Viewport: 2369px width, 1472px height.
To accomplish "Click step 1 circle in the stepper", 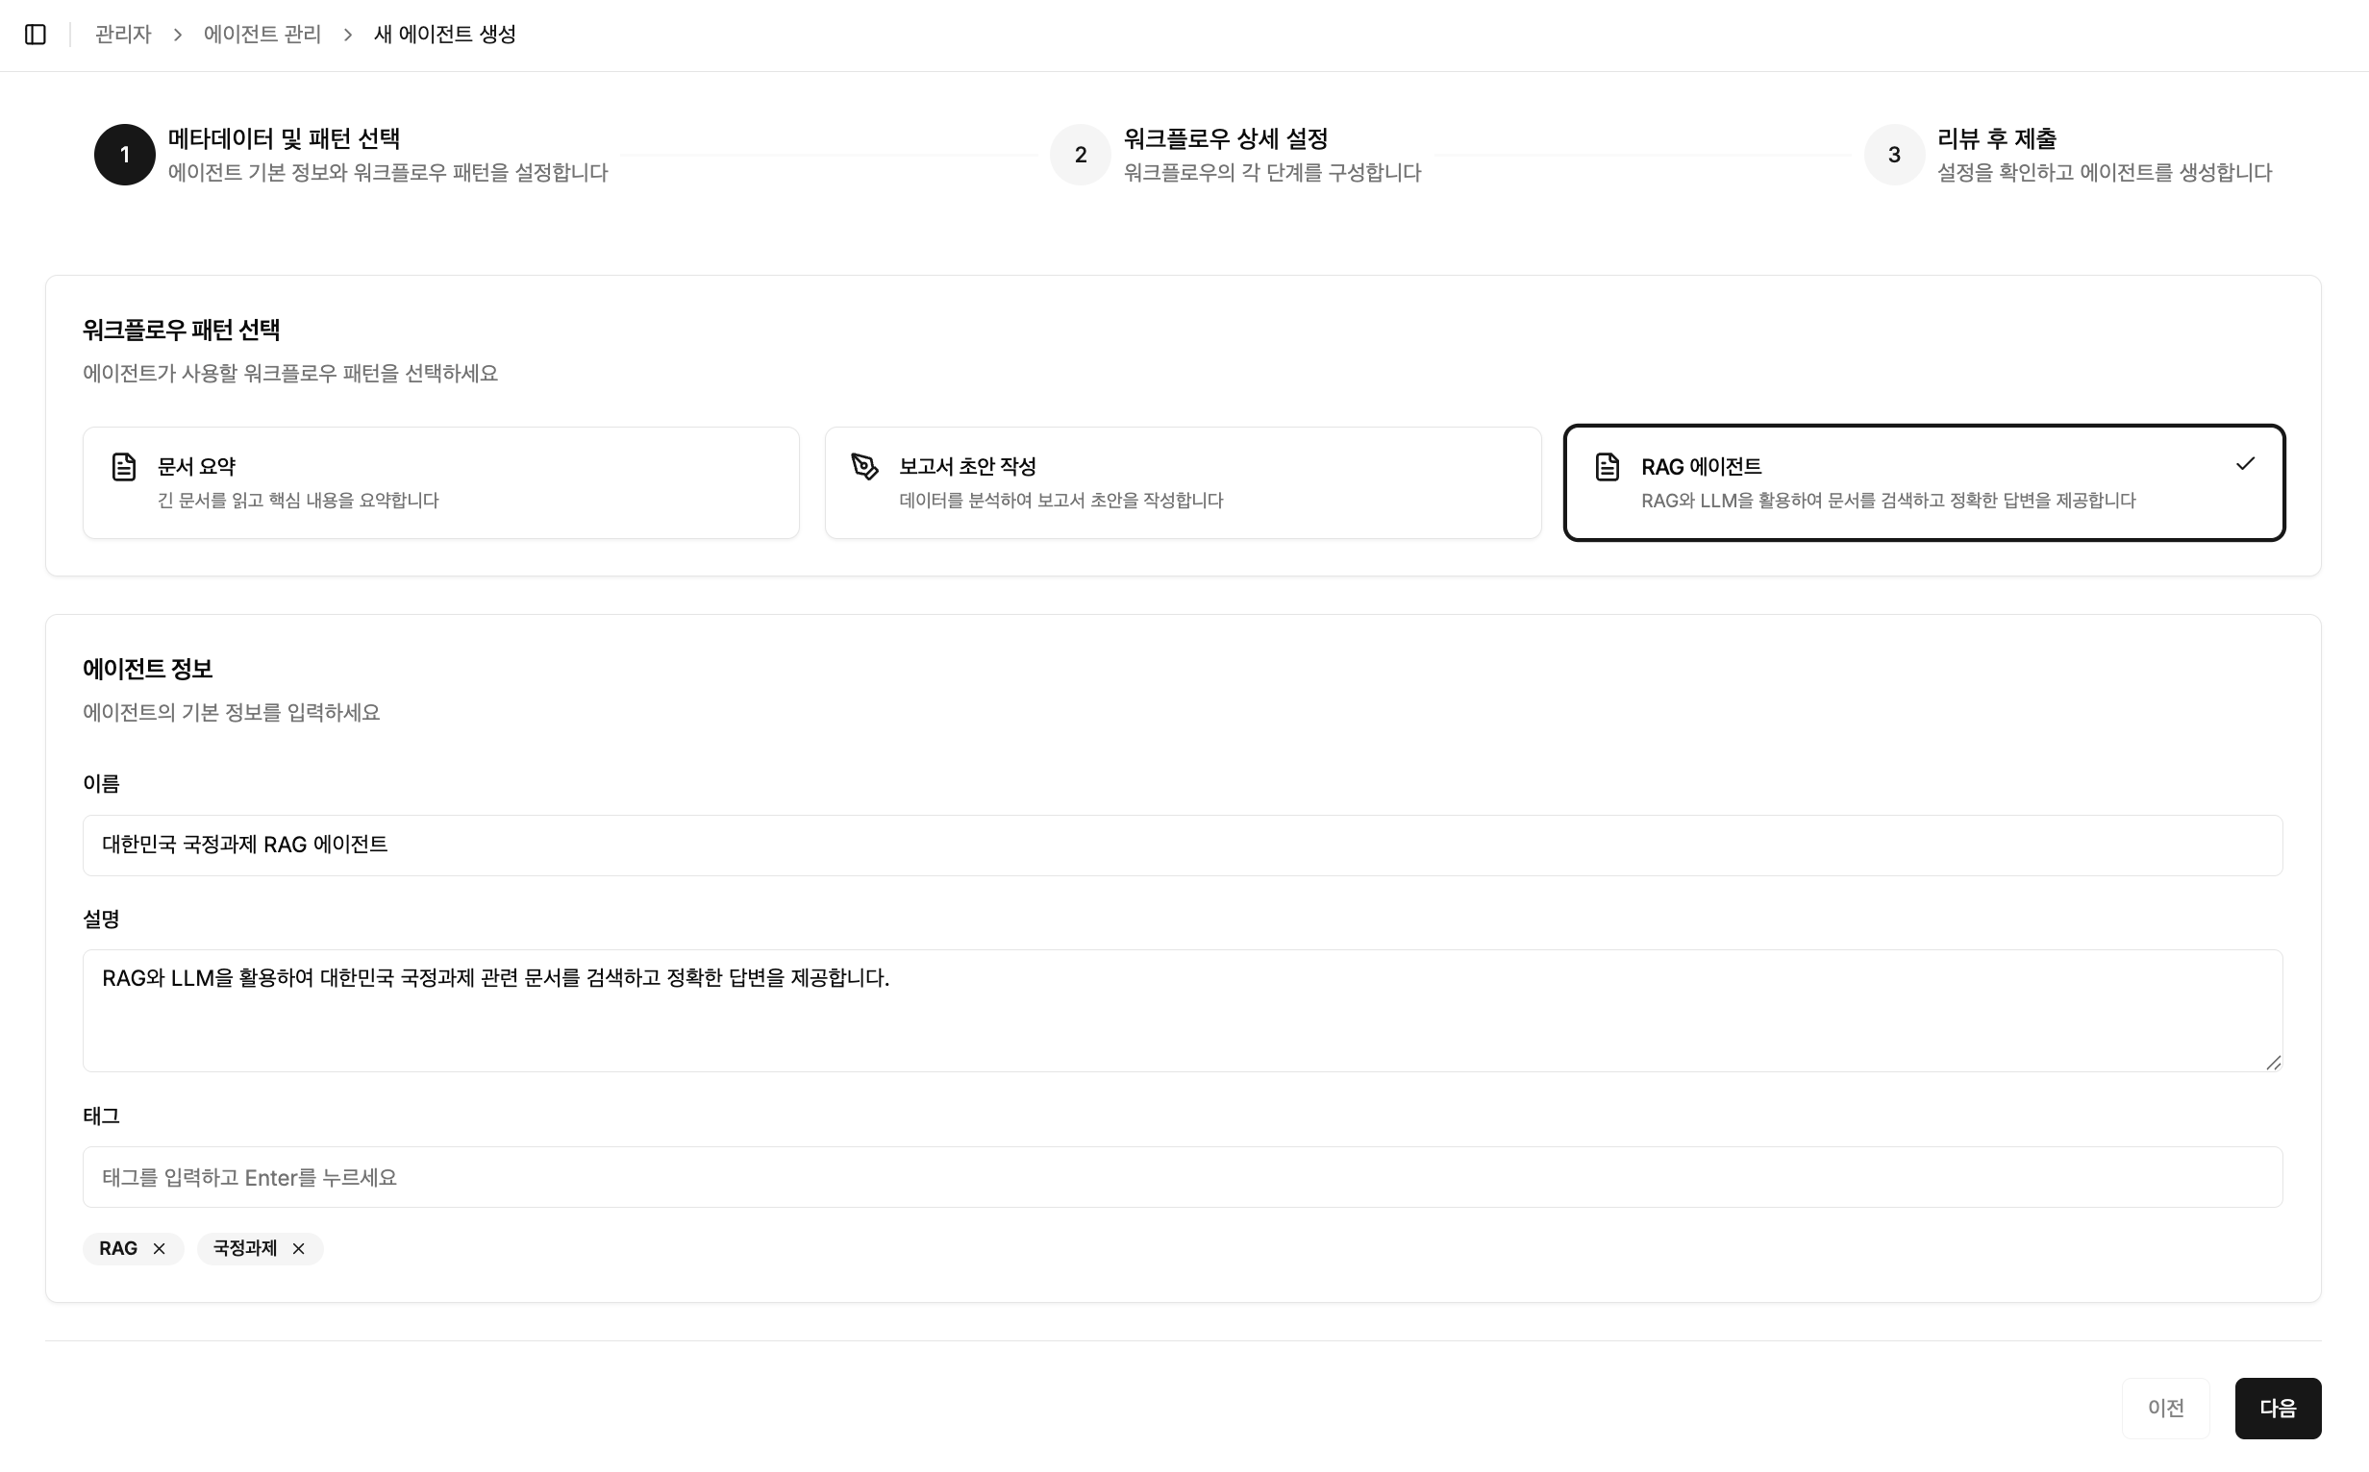I will [x=125, y=155].
